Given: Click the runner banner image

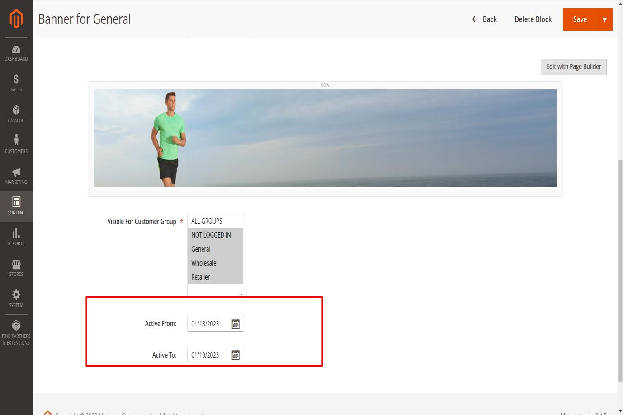Looking at the screenshot, I should [x=325, y=138].
